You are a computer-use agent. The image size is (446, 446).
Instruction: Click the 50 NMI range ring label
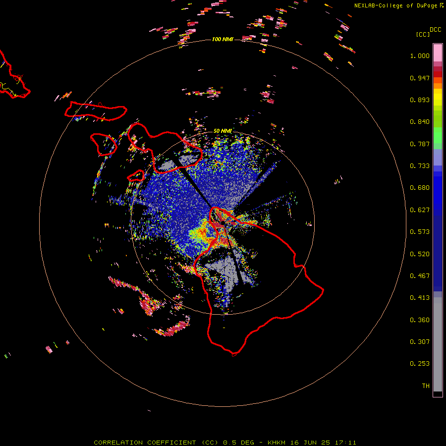223,131
